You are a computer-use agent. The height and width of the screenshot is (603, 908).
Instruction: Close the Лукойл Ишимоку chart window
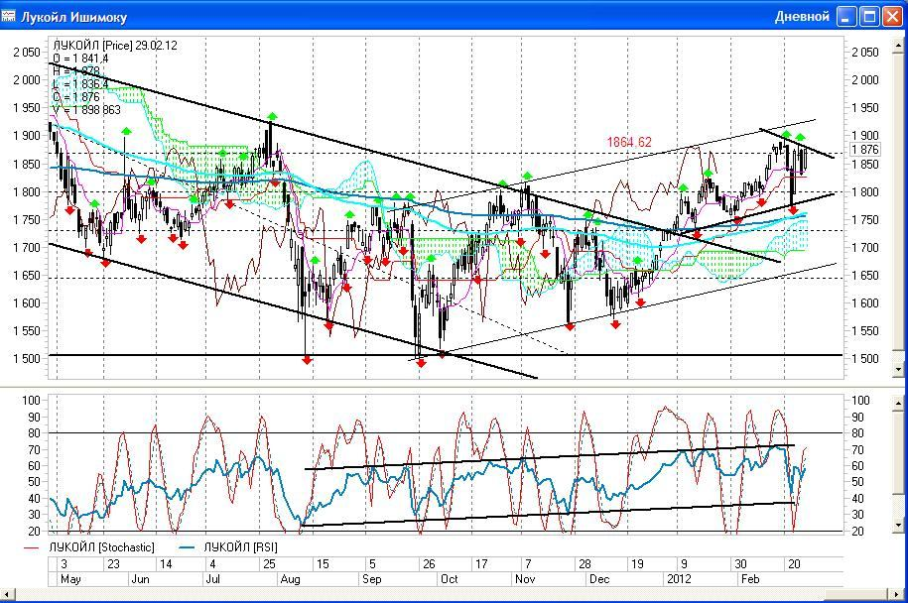click(x=892, y=16)
